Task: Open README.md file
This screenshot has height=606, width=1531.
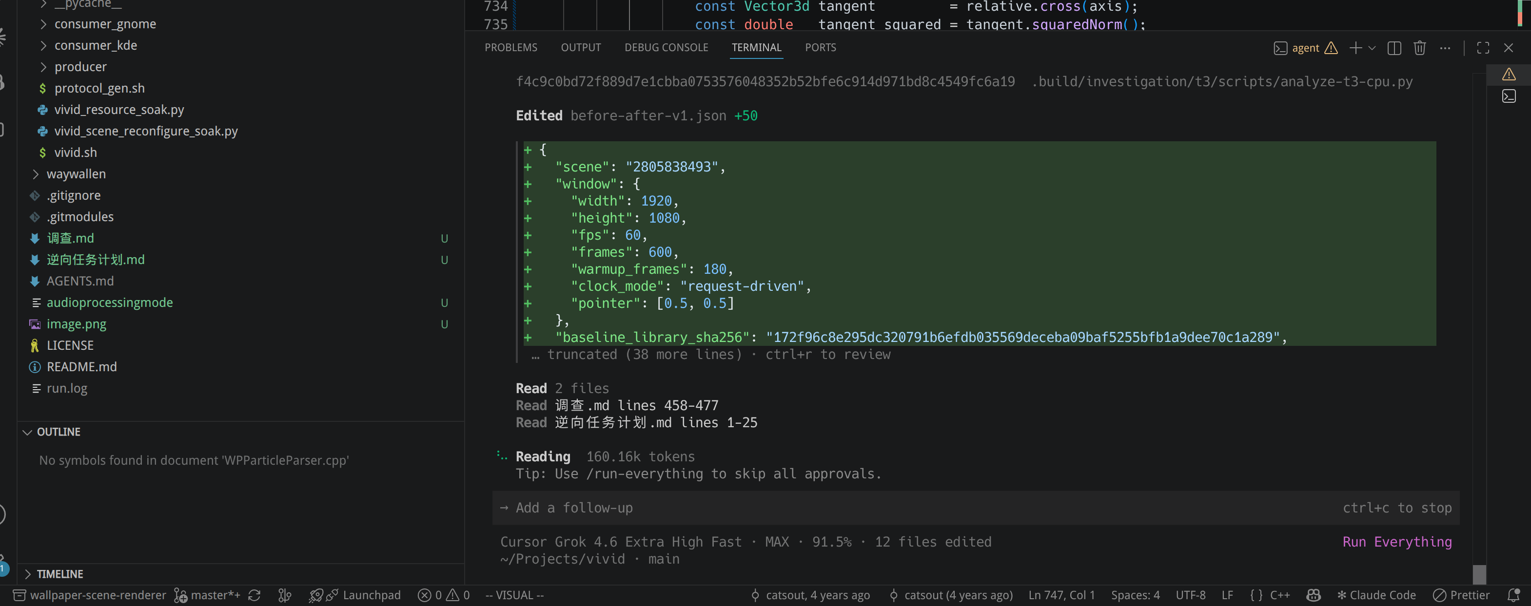Action: pos(81,367)
